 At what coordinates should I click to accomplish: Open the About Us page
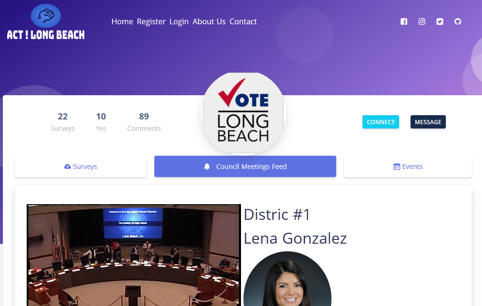(209, 21)
